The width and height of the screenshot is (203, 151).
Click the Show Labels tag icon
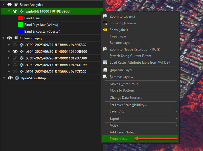pos(105,30)
